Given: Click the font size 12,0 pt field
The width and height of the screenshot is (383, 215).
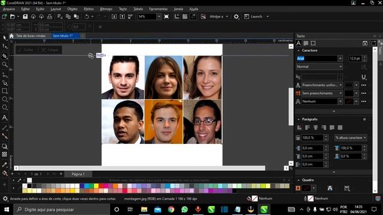Looking at the screenshot, I should pos(355,59).
